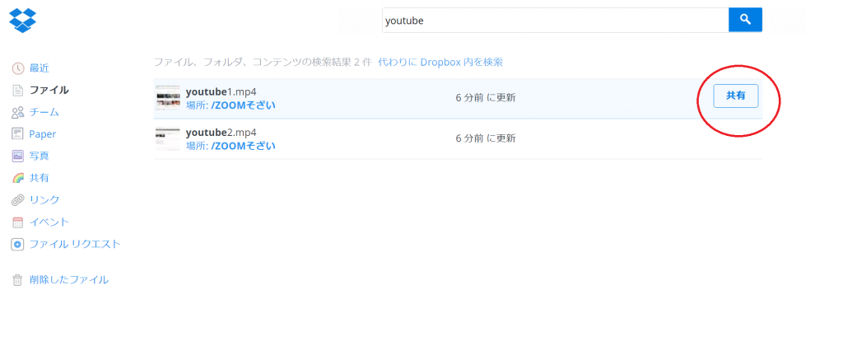
Task: Click the search field containing youtube
Action: pos(556,20)
